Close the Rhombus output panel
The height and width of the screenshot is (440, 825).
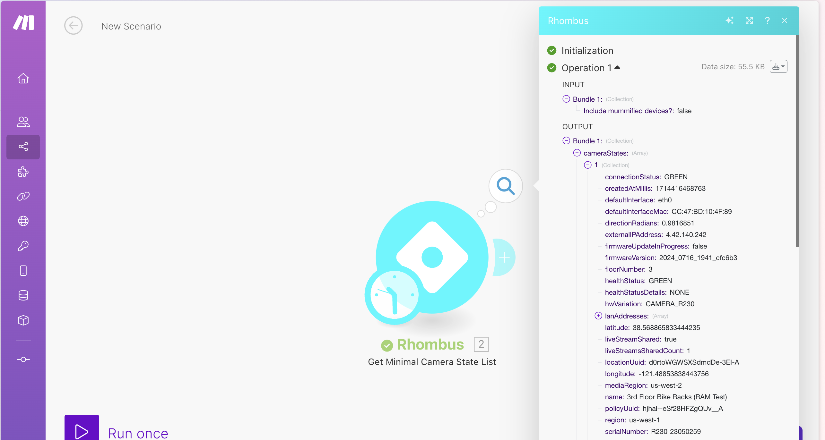(x=785, y=21)
